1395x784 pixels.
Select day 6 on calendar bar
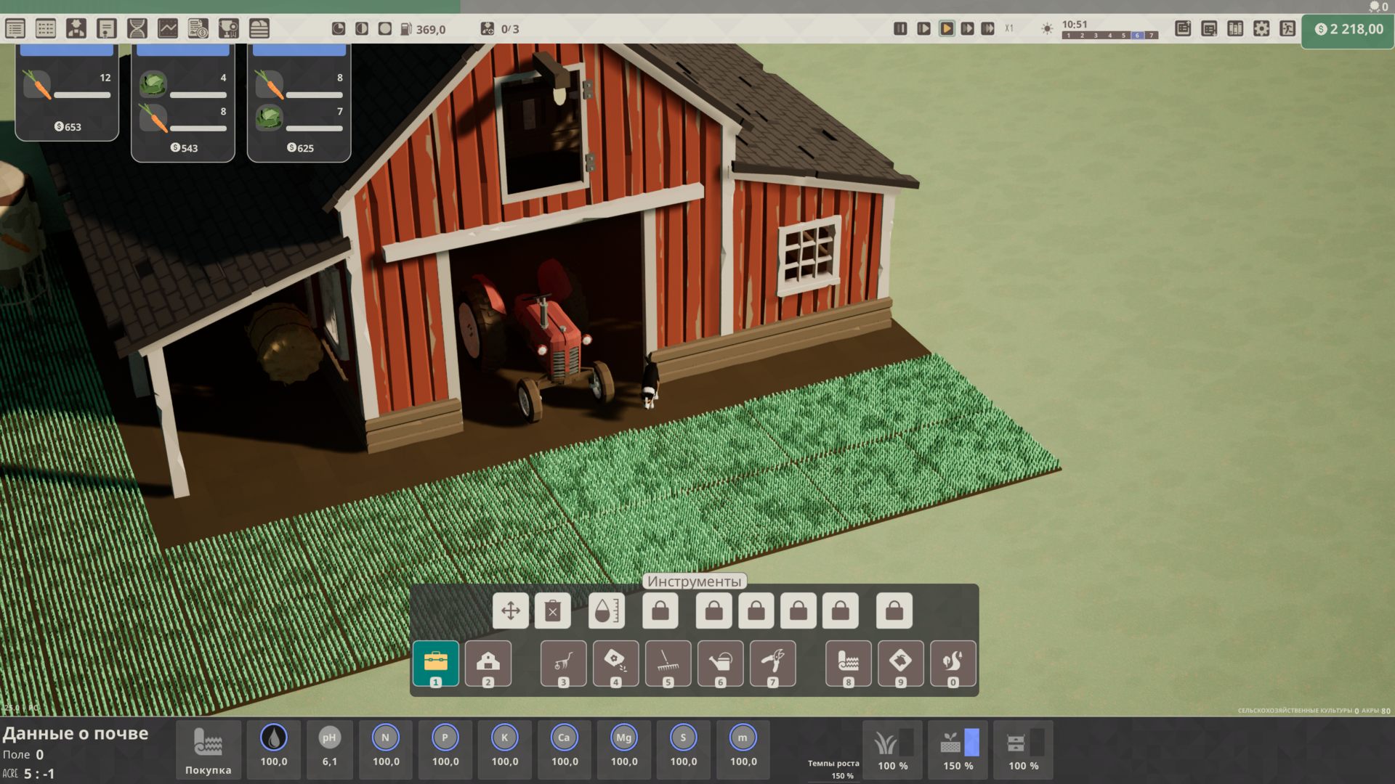[1137, 36]
